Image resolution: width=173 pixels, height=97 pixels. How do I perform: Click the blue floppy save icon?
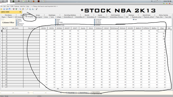point(4,9)
